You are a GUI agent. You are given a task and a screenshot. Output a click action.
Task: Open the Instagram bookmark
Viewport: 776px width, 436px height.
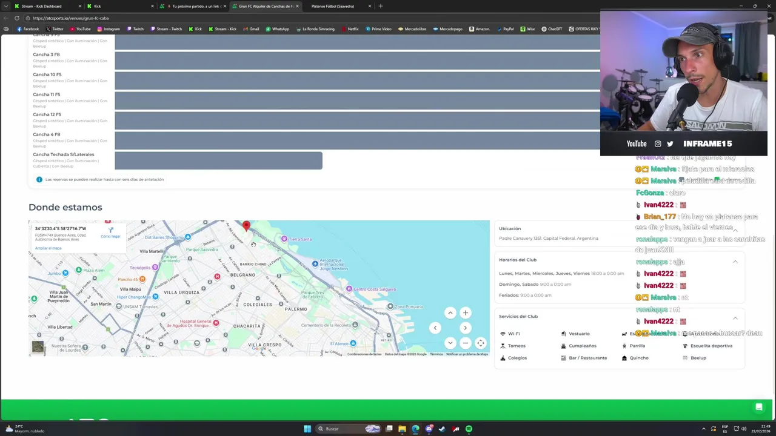pos(108,29)
